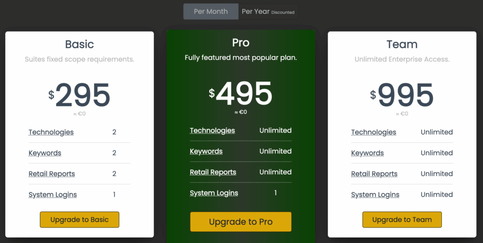The image size is (483, 243).
Task: Click the $495 Pro plan price
Action: coord(241,93)
